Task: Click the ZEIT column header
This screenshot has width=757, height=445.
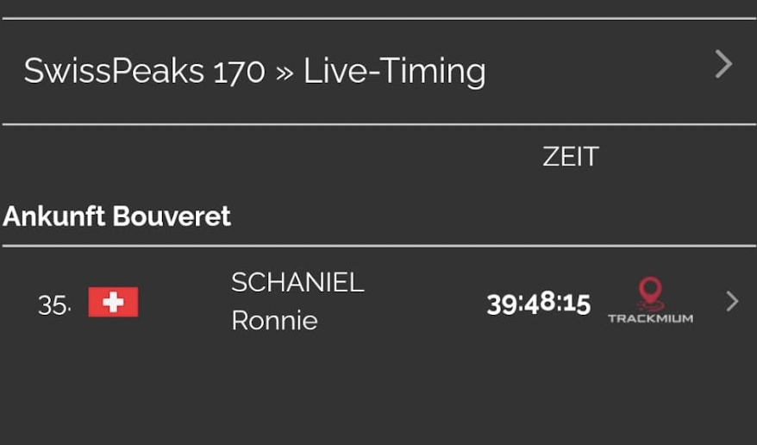Action: [x=570, y=156]
